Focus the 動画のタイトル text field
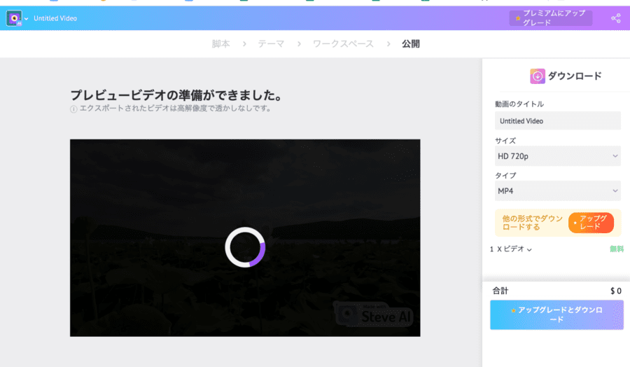Screen dimensions: 630x367 pyautogui.click(x=557, y=121)
